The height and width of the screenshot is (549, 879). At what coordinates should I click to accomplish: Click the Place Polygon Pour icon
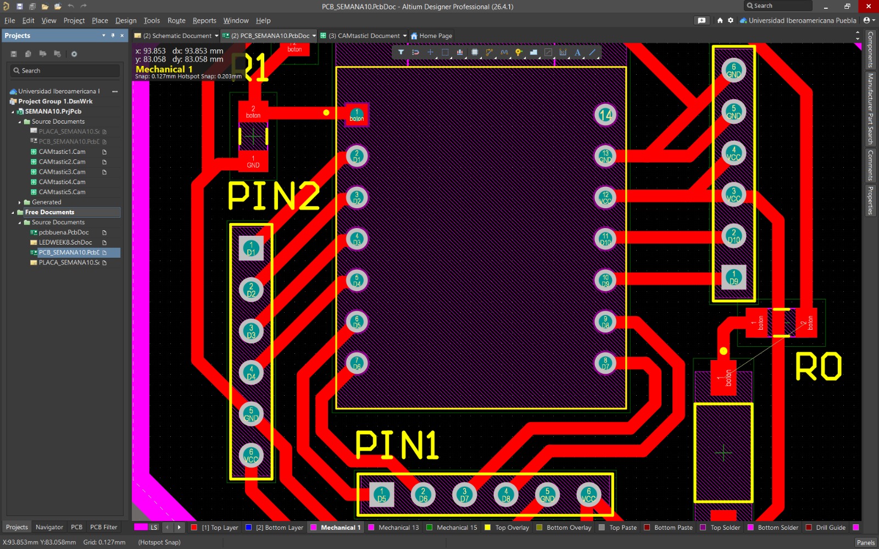click(533, 52)
